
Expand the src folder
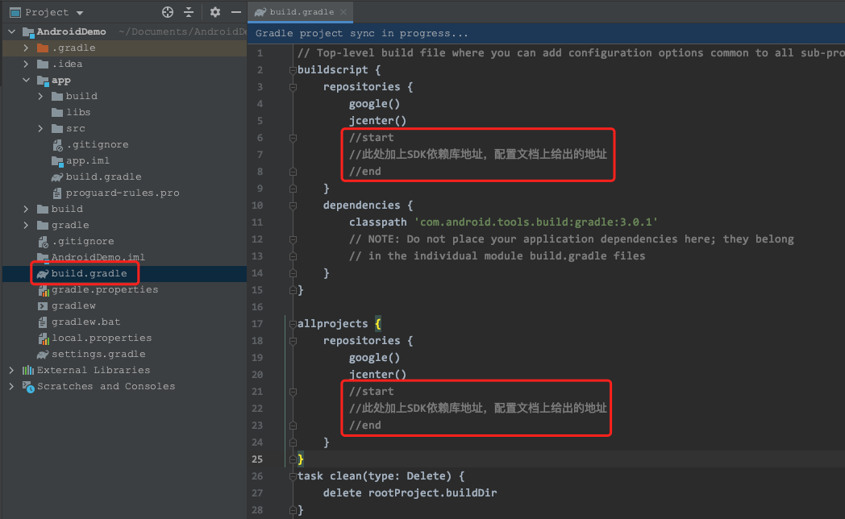pyautogui.click(x=40, y=129)
